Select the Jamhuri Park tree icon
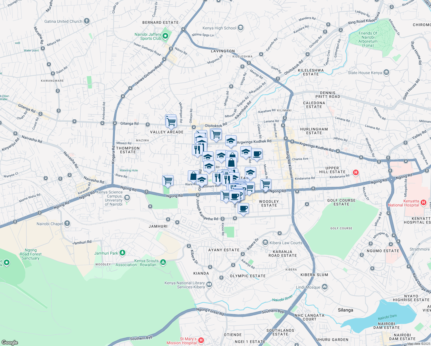431x346 pixels. tap(122, 252)
